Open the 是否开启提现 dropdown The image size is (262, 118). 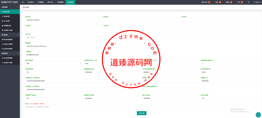point(54,64)
